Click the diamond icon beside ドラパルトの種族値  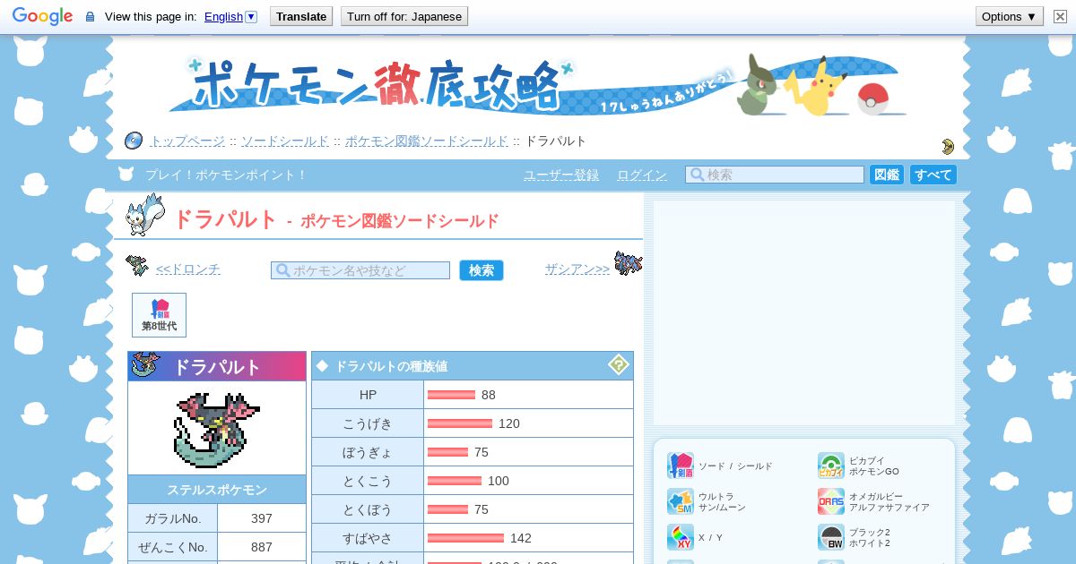click(322, 365)
